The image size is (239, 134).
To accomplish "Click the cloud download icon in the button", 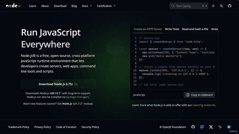I will click(x=76, y=84).
